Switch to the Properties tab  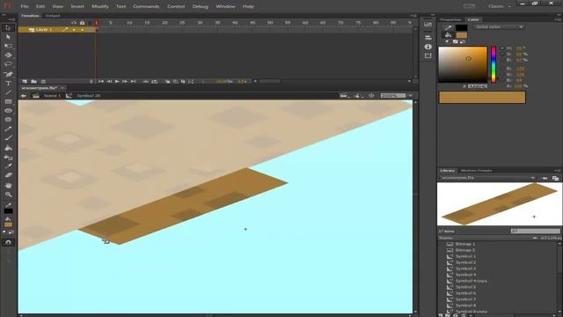(x=450, y=19)
